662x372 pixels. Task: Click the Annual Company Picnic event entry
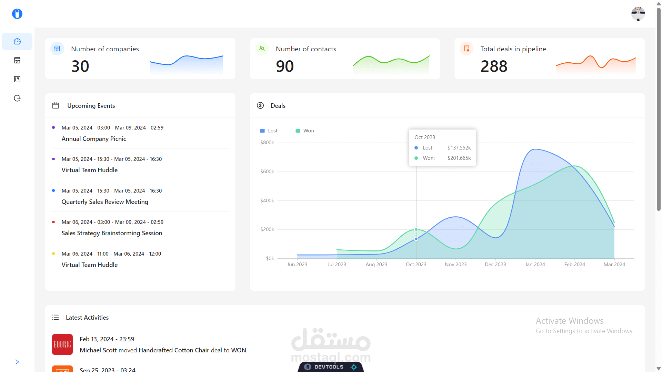pos(93,138)
